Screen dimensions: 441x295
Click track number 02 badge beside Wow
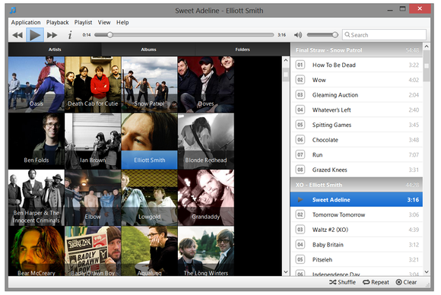[x=300, y=80]
